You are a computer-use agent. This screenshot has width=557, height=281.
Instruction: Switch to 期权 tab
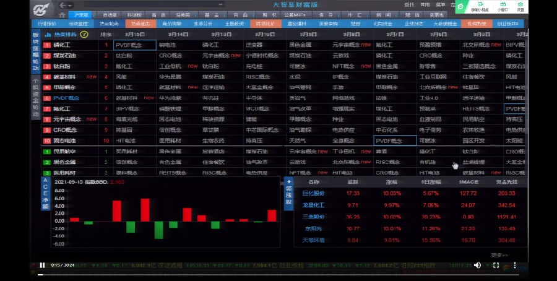[x=269, y=15]
